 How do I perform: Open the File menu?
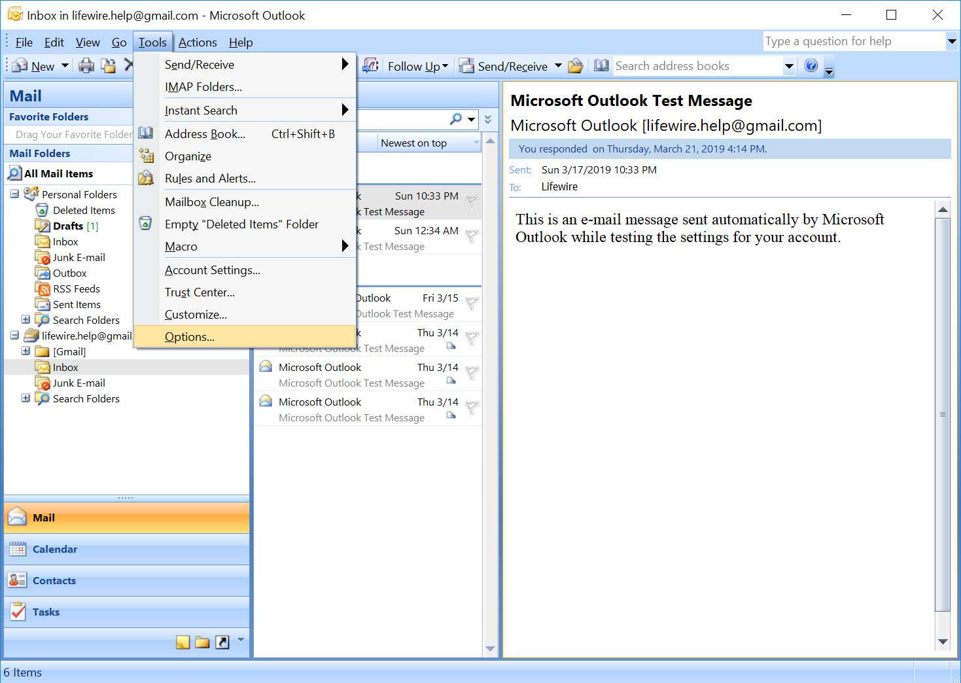(x=24, y=43)
